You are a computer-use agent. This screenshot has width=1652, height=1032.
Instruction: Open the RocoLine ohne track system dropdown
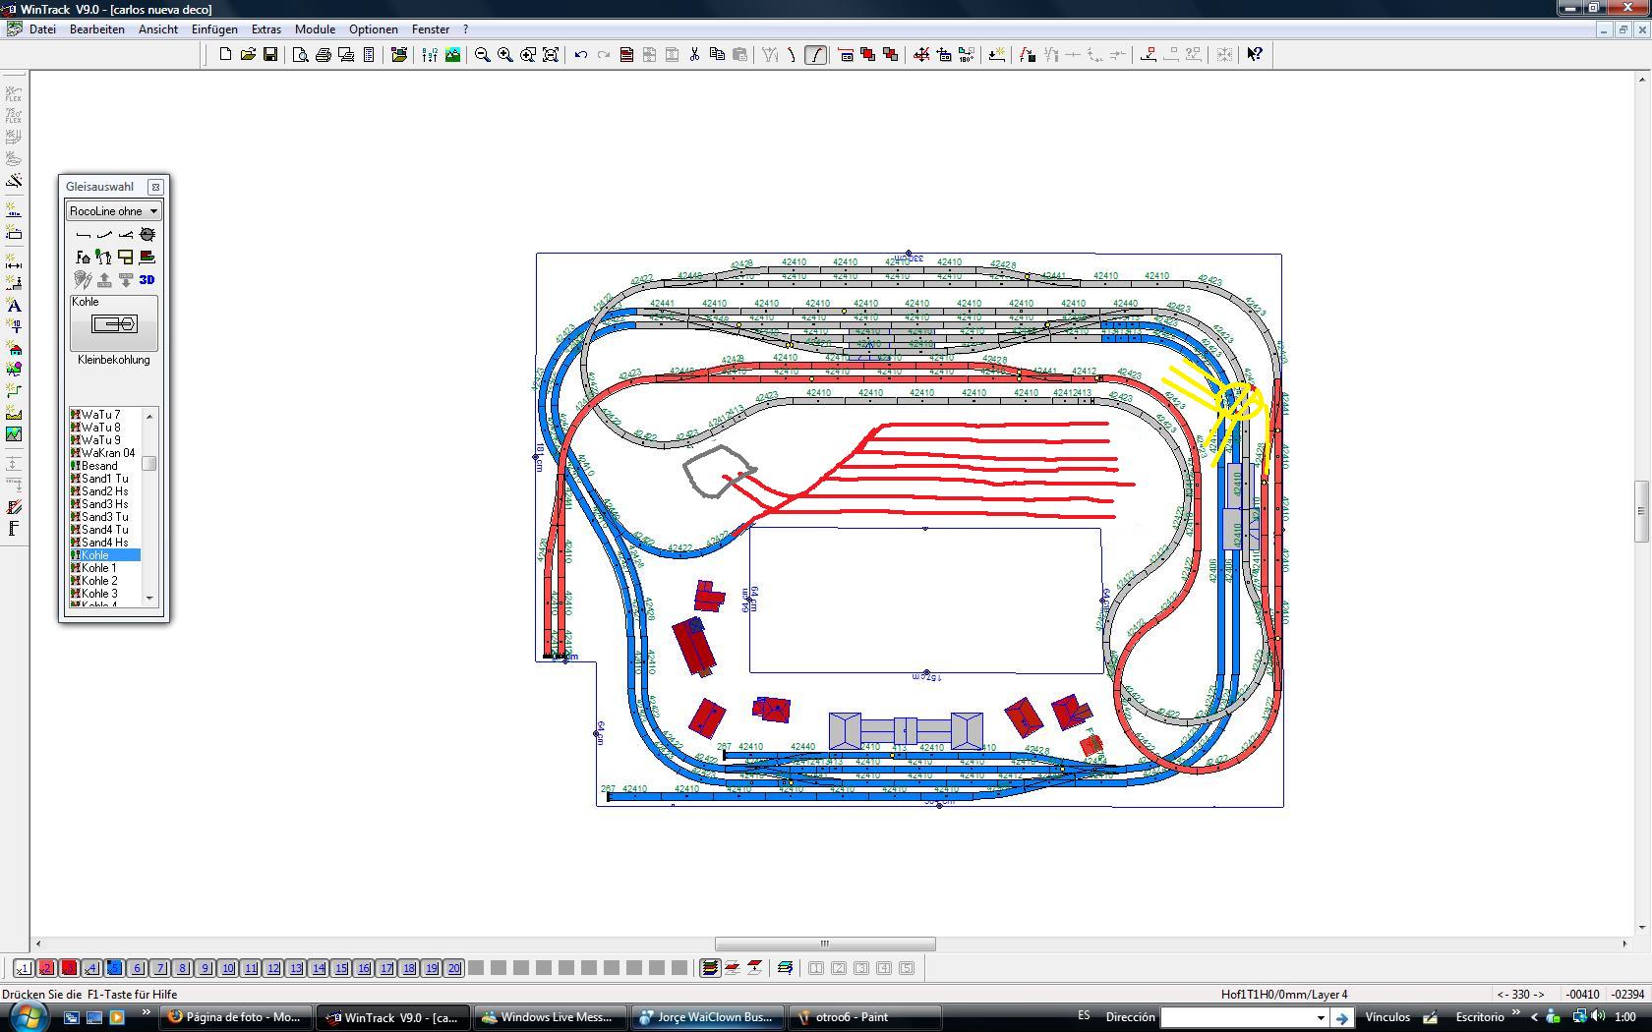point(113,211)
